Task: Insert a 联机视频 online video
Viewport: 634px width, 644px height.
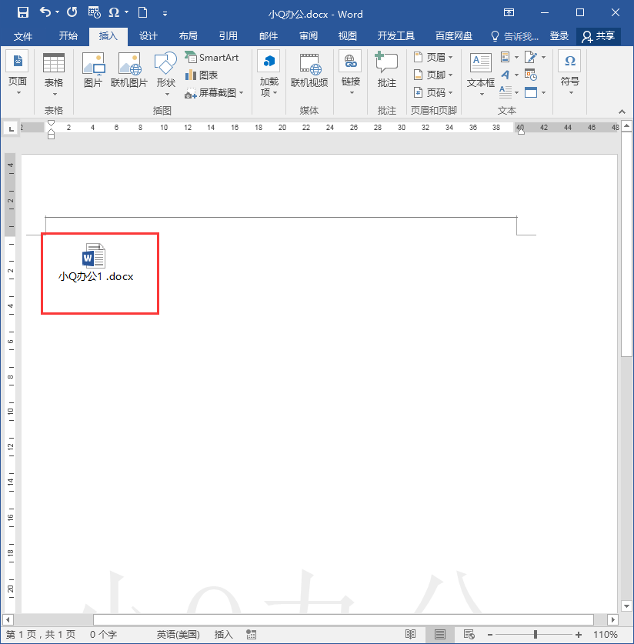Action: [x=309, y=70]
